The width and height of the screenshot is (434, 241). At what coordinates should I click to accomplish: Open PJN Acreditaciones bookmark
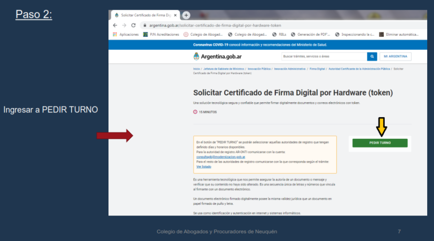(x=161, y=35)
